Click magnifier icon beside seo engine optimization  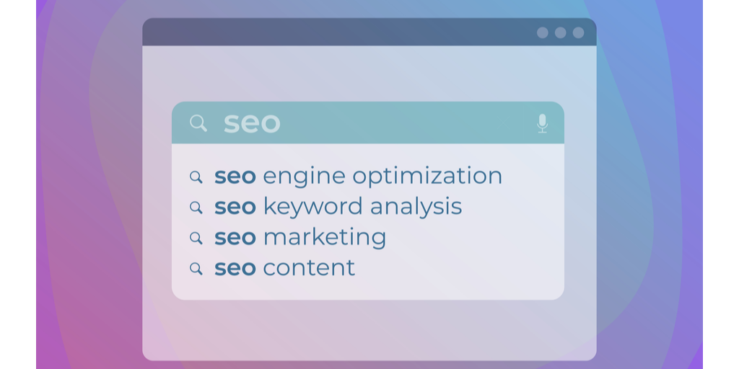coord(196,177)
